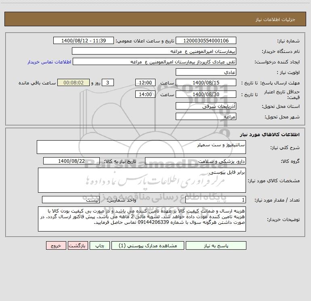The height and width of the screenshot is (301, 311).
Task: Click the section heading 'اطلاعات کالاهای مورد نیاز'
Action: tap(270, 135)
